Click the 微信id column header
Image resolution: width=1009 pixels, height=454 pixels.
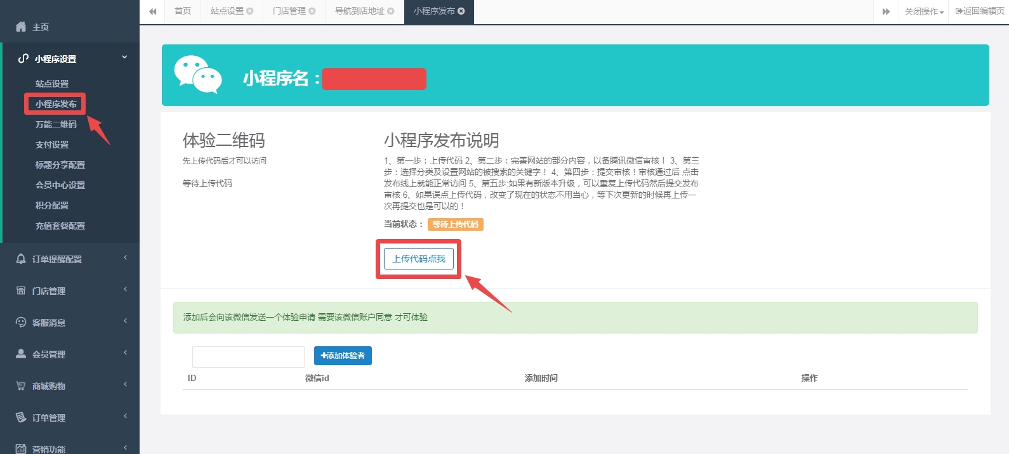point(317,378)
